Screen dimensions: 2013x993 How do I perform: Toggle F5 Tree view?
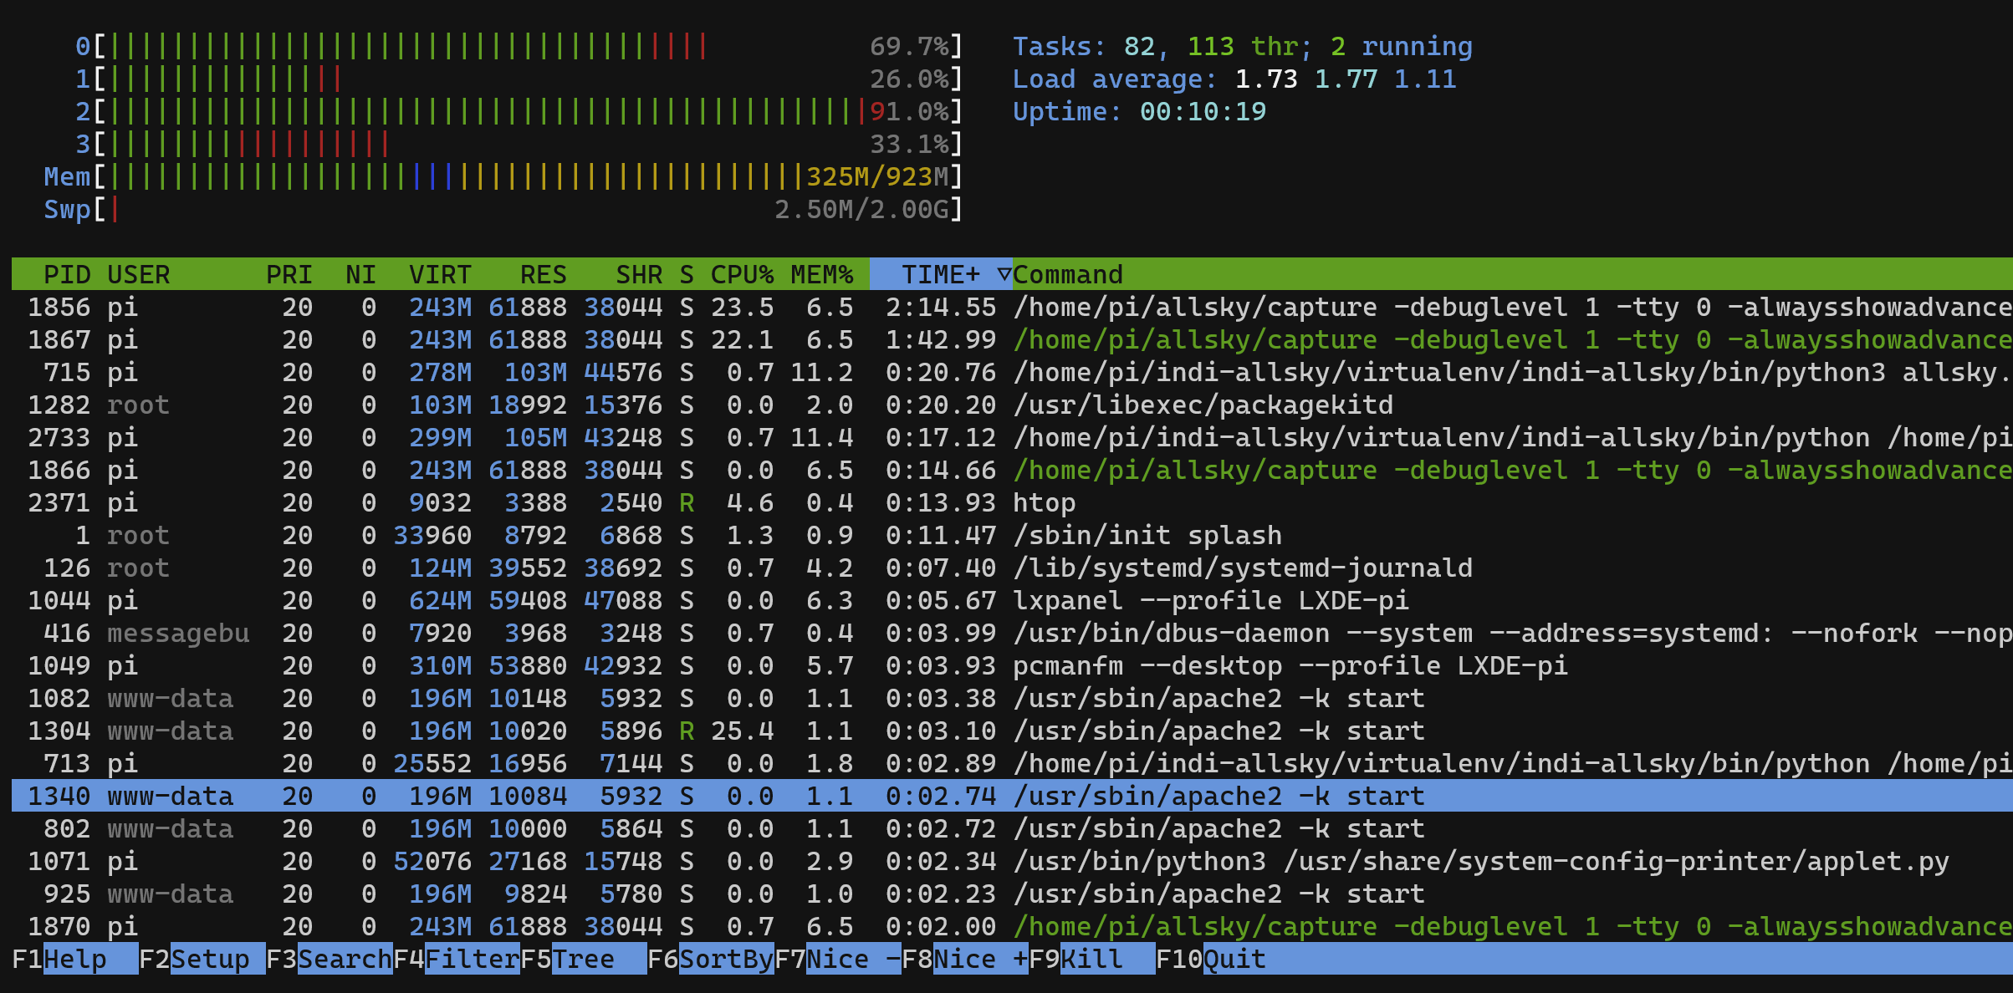coord(583,959)
